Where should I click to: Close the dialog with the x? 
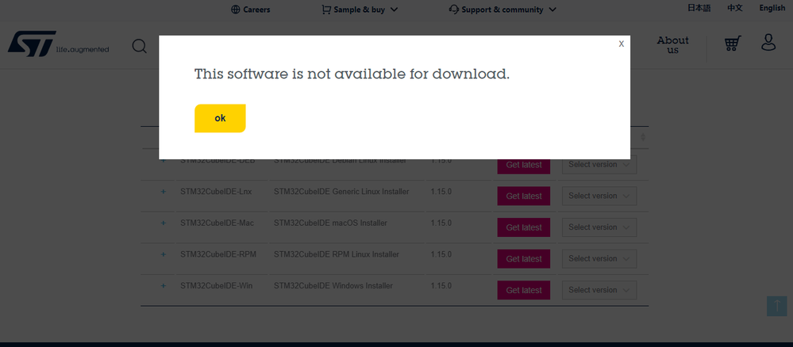621,44
